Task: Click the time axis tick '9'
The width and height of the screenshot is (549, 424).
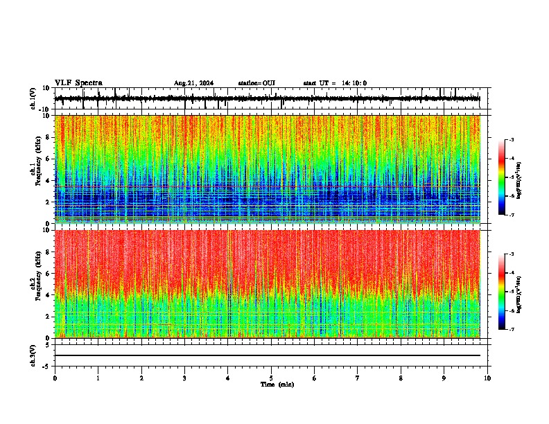Action: click(x=444, y=378)
